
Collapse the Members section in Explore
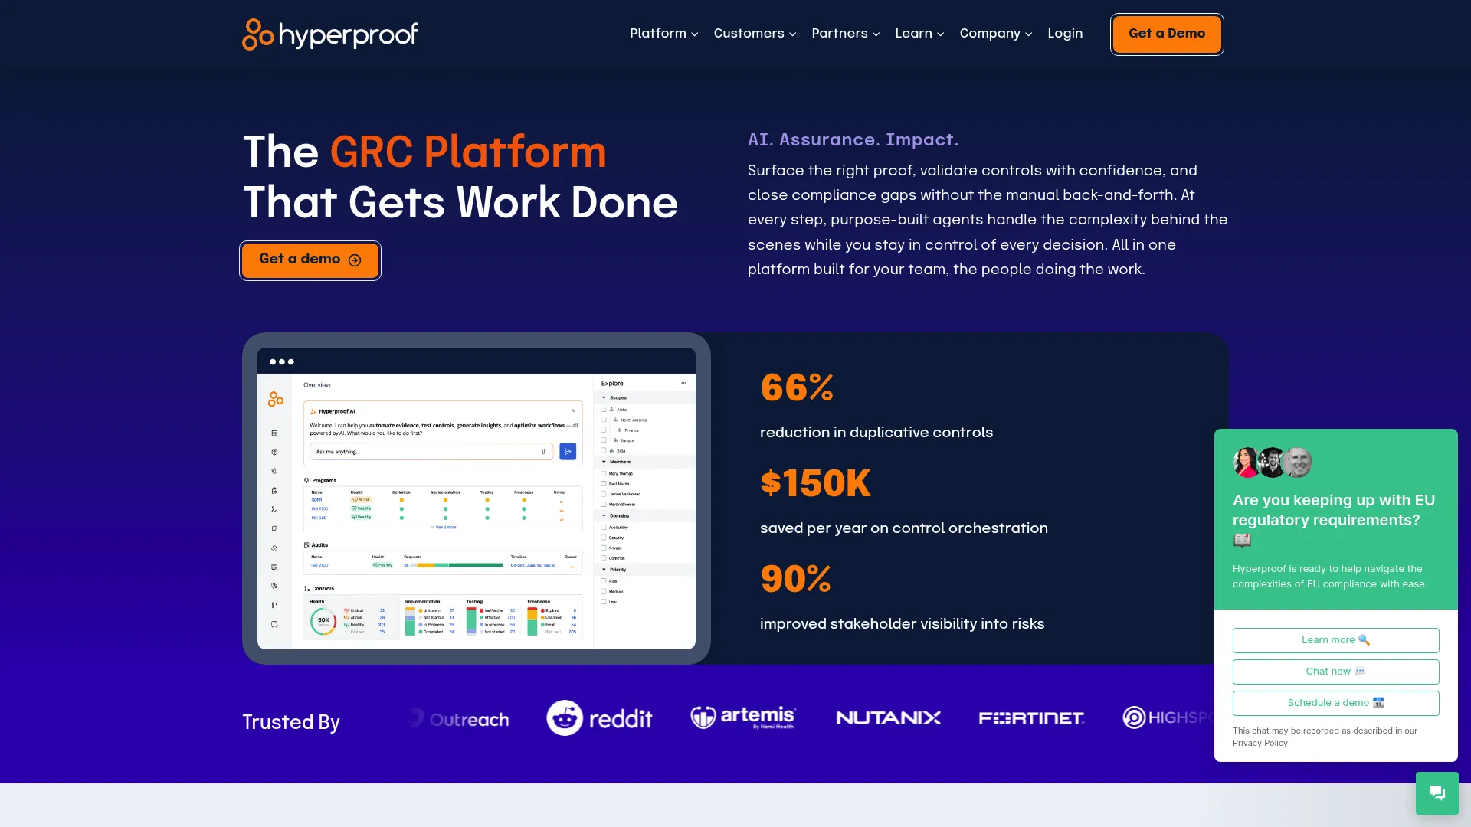[x=604, y=462]
